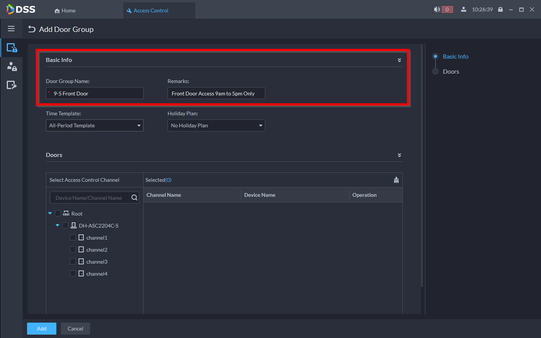Click the search magnifier in channel search

point(134,198)
